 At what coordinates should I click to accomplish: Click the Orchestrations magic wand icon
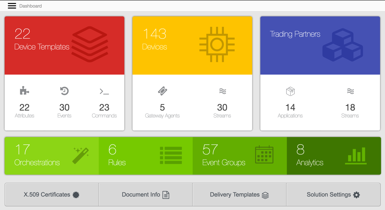pos(81,156)
